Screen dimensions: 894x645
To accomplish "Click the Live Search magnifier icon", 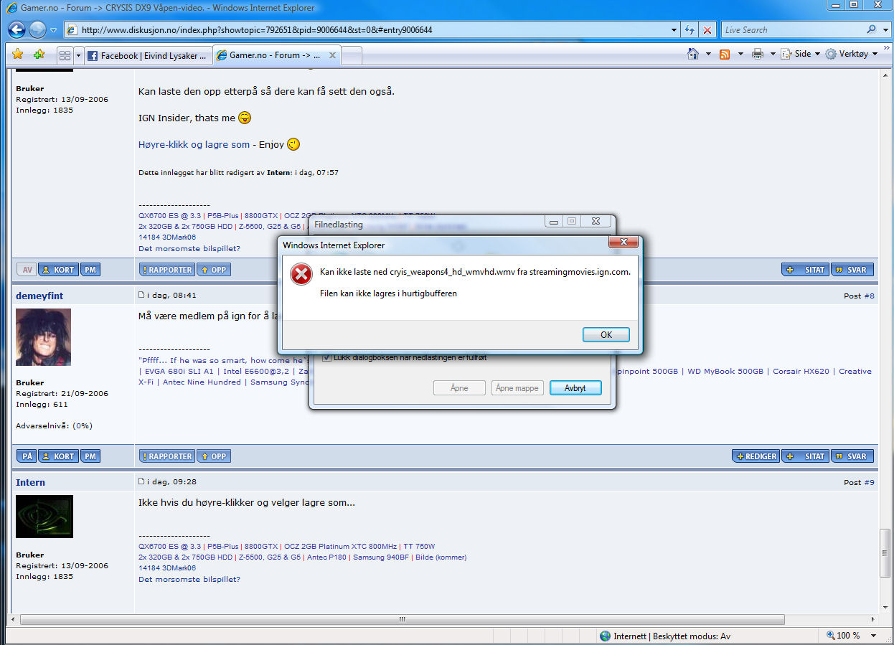I will 871,30.
